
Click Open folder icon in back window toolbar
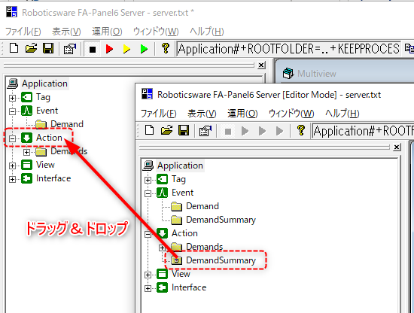coord(31,49)
